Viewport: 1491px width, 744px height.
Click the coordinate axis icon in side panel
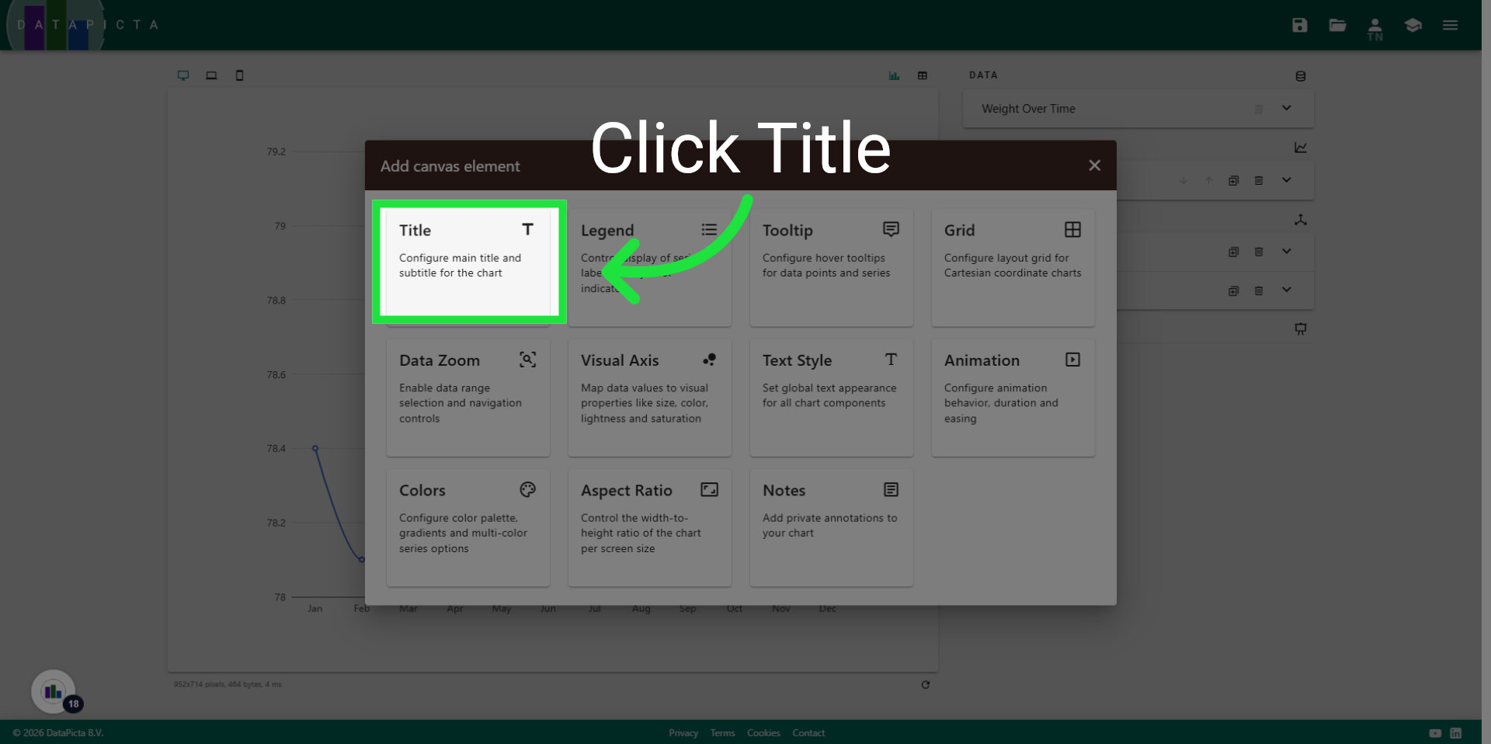pyautogui.click(x=1301, y=220)
